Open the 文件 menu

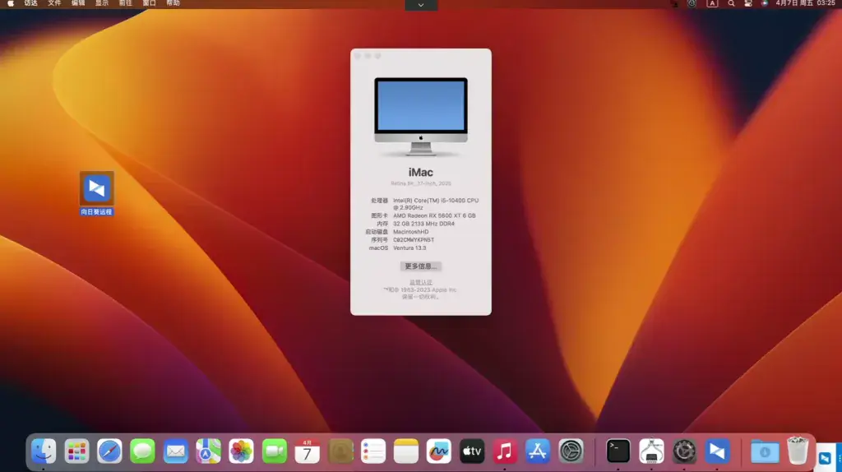54,3
